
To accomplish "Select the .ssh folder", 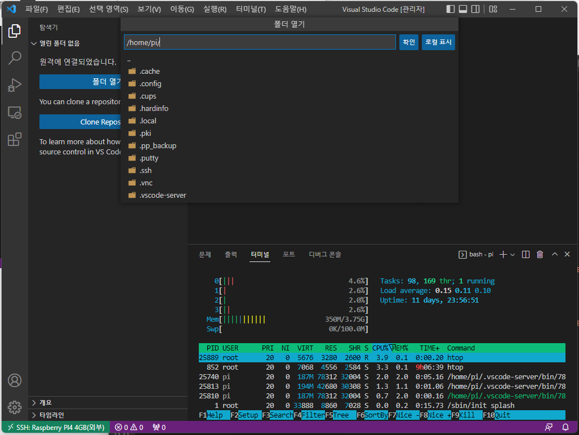I will (289, 171).
